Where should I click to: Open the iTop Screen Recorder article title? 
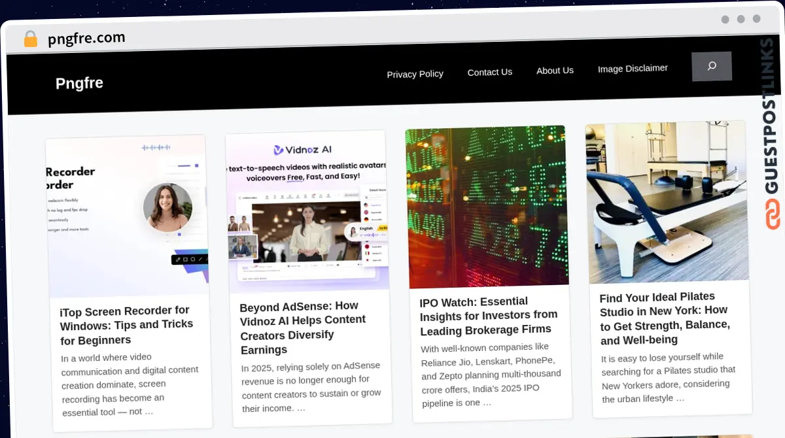tap(126, 325)
